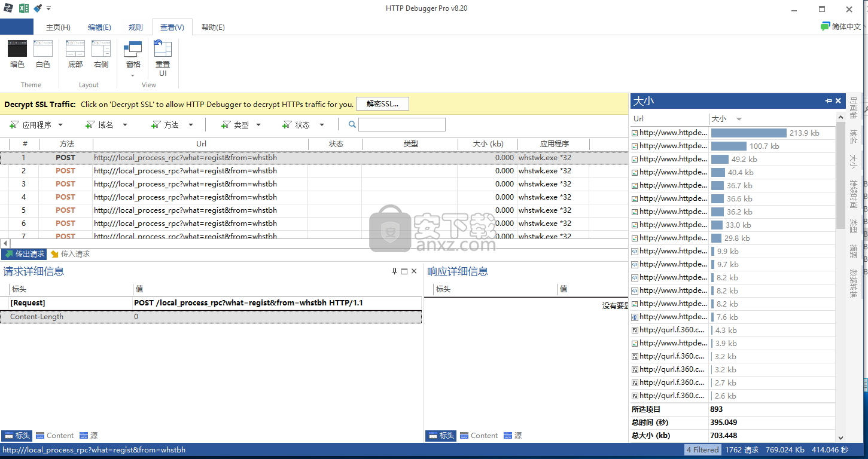
Task: Open the response panel Content tab
Action: pos(479,436)
